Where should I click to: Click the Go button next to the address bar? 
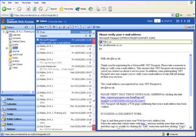coord(179,15)
